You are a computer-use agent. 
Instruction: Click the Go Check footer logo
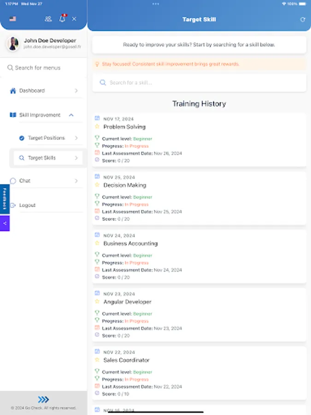tap(43, 399)
